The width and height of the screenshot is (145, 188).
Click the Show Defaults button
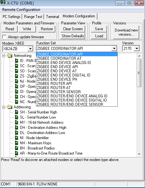73,36
